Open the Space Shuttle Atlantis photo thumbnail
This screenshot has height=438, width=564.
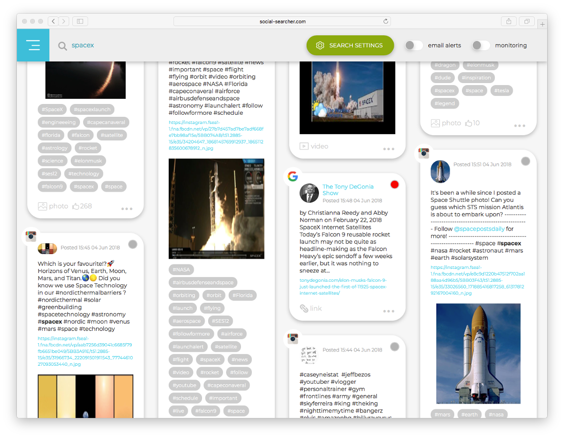[x=478, y=353]
